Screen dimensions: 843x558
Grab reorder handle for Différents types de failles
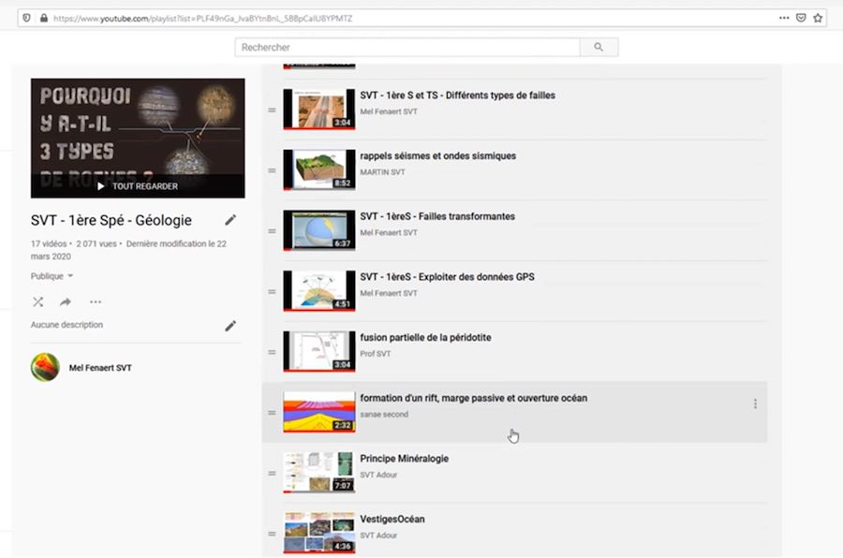(x=272, y=110)
